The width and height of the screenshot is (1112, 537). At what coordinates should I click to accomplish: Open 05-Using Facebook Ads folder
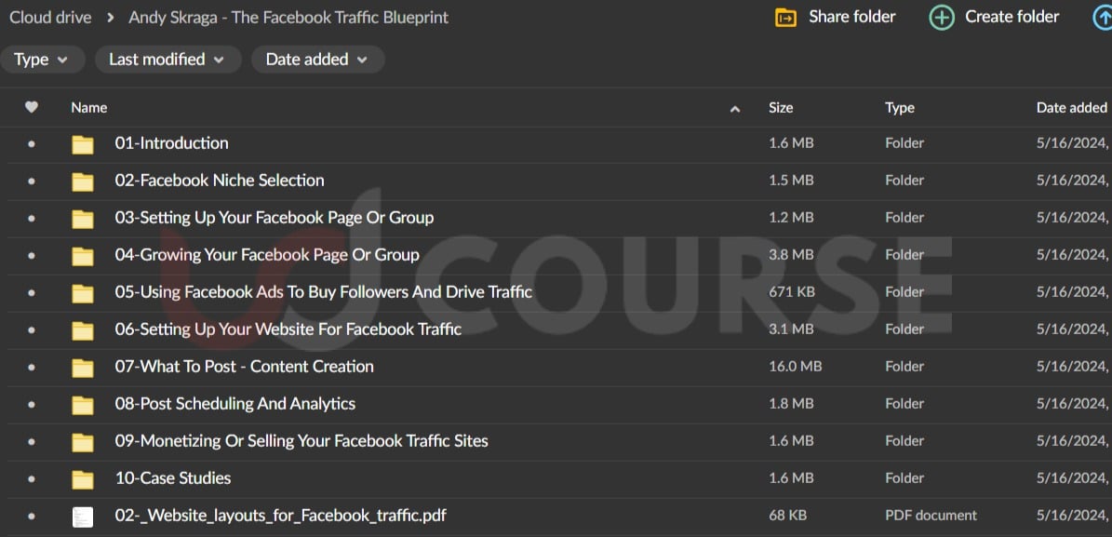[323, 292]
